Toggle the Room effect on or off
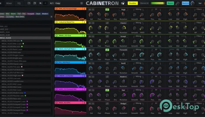The image size is (205, 117). click(170, 3)
